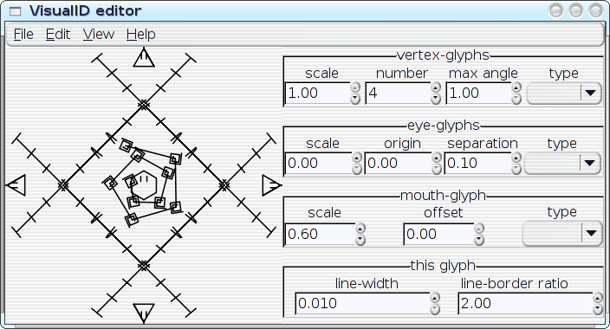Viewport: 610px width, 329px height.
Task: Open the File menu
Action: point(23,35)
